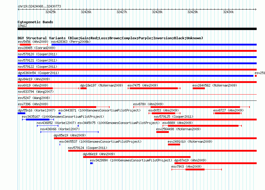The image size is (265, 190).
Task: Click the nsv579124 (Cooper2011) label
Action: [x=88, y=148]
